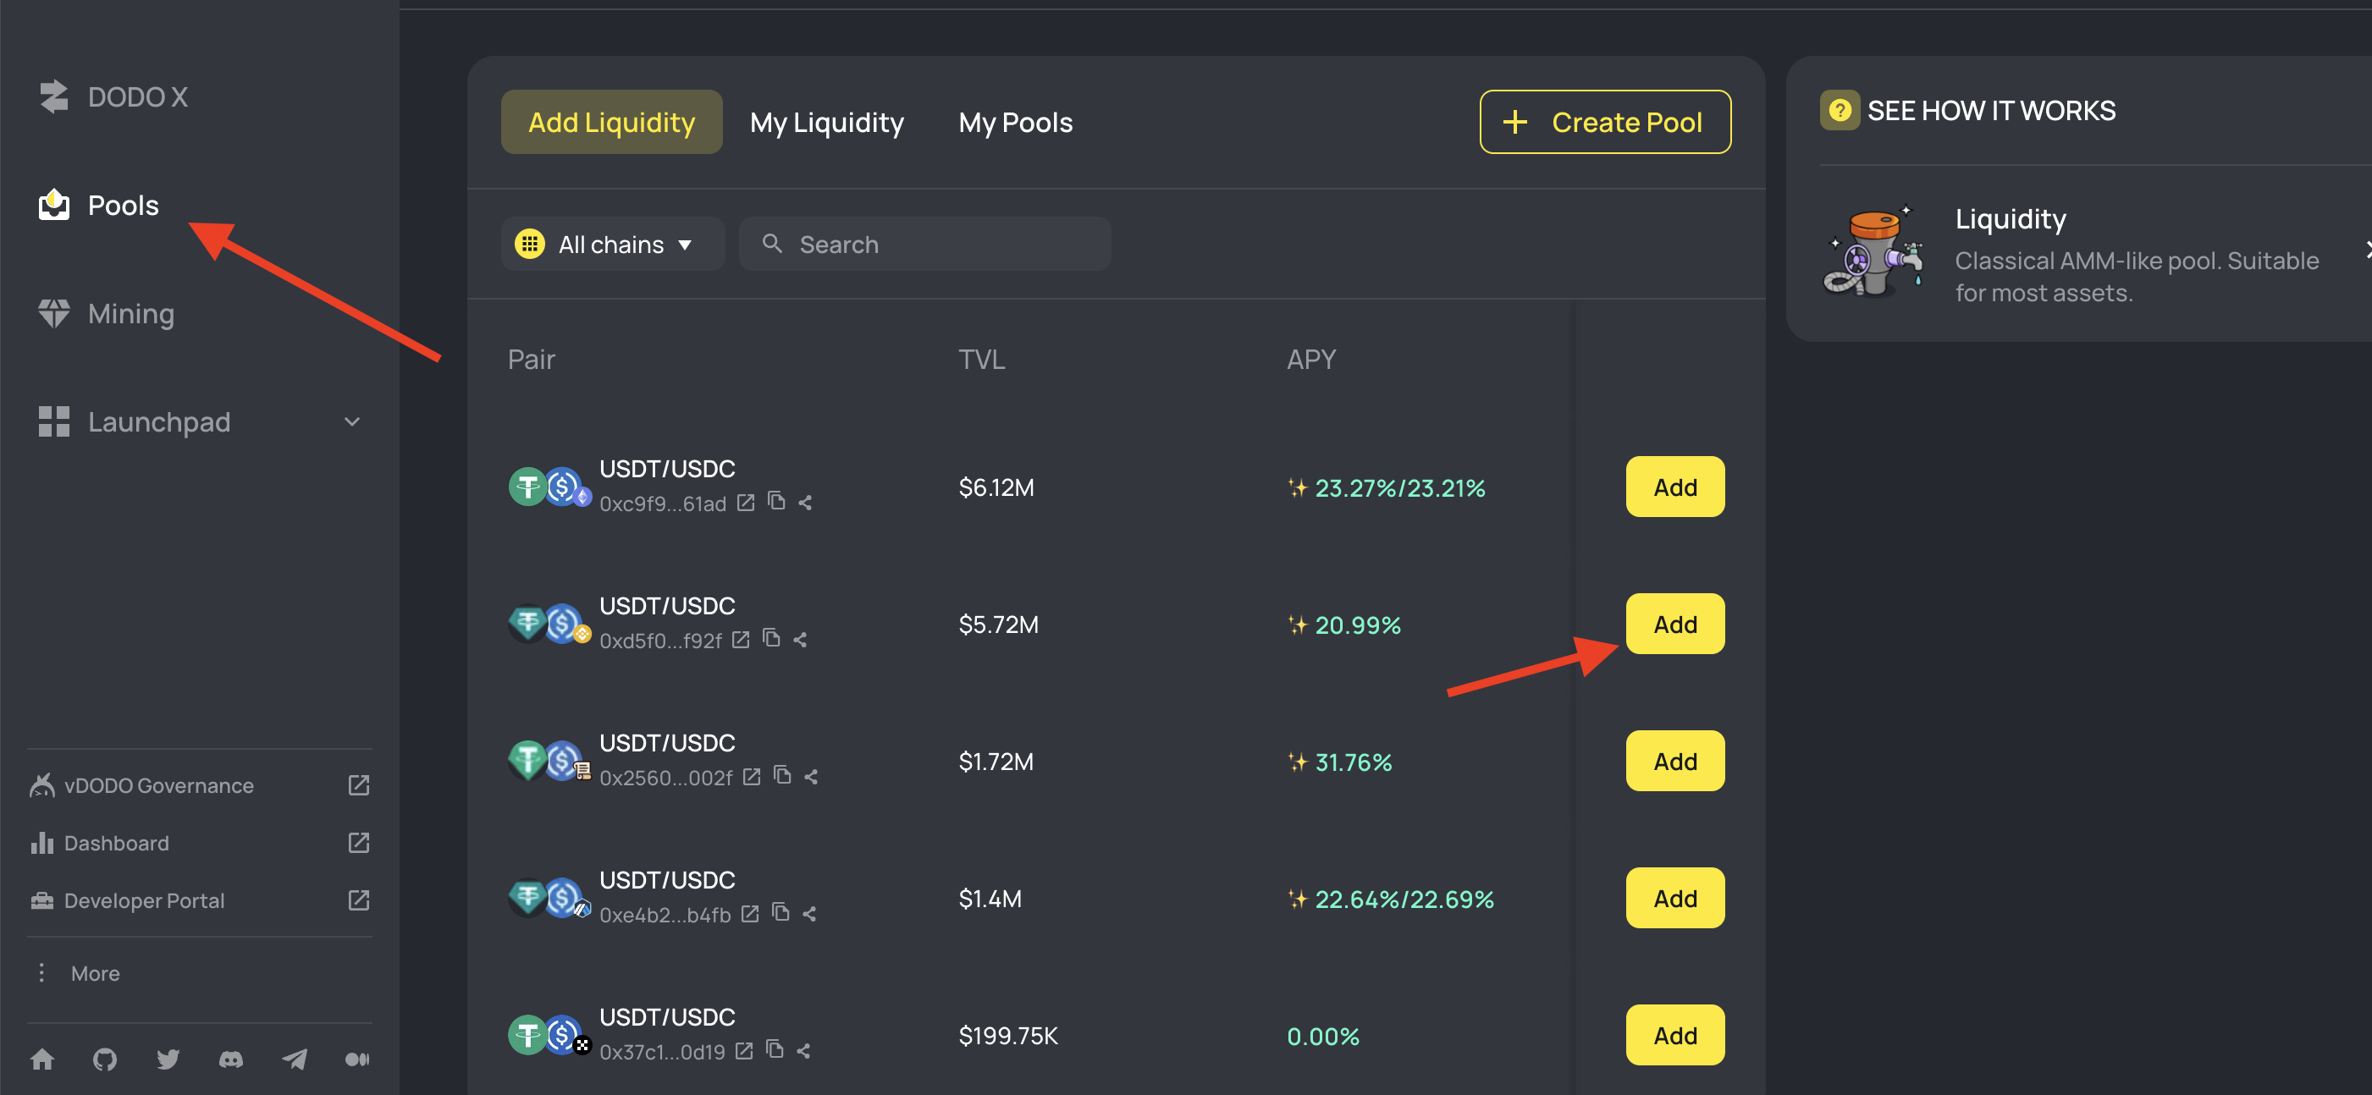Open explorer link for 0xc9f9...61ad
2372x1095 pixels.
(x=746, y=503)
